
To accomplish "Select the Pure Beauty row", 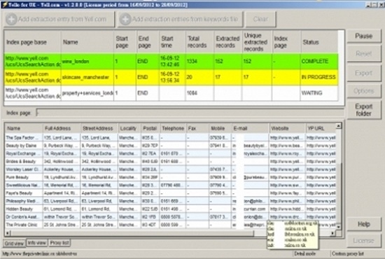I will pyautogui.click(x=170, y=177).
